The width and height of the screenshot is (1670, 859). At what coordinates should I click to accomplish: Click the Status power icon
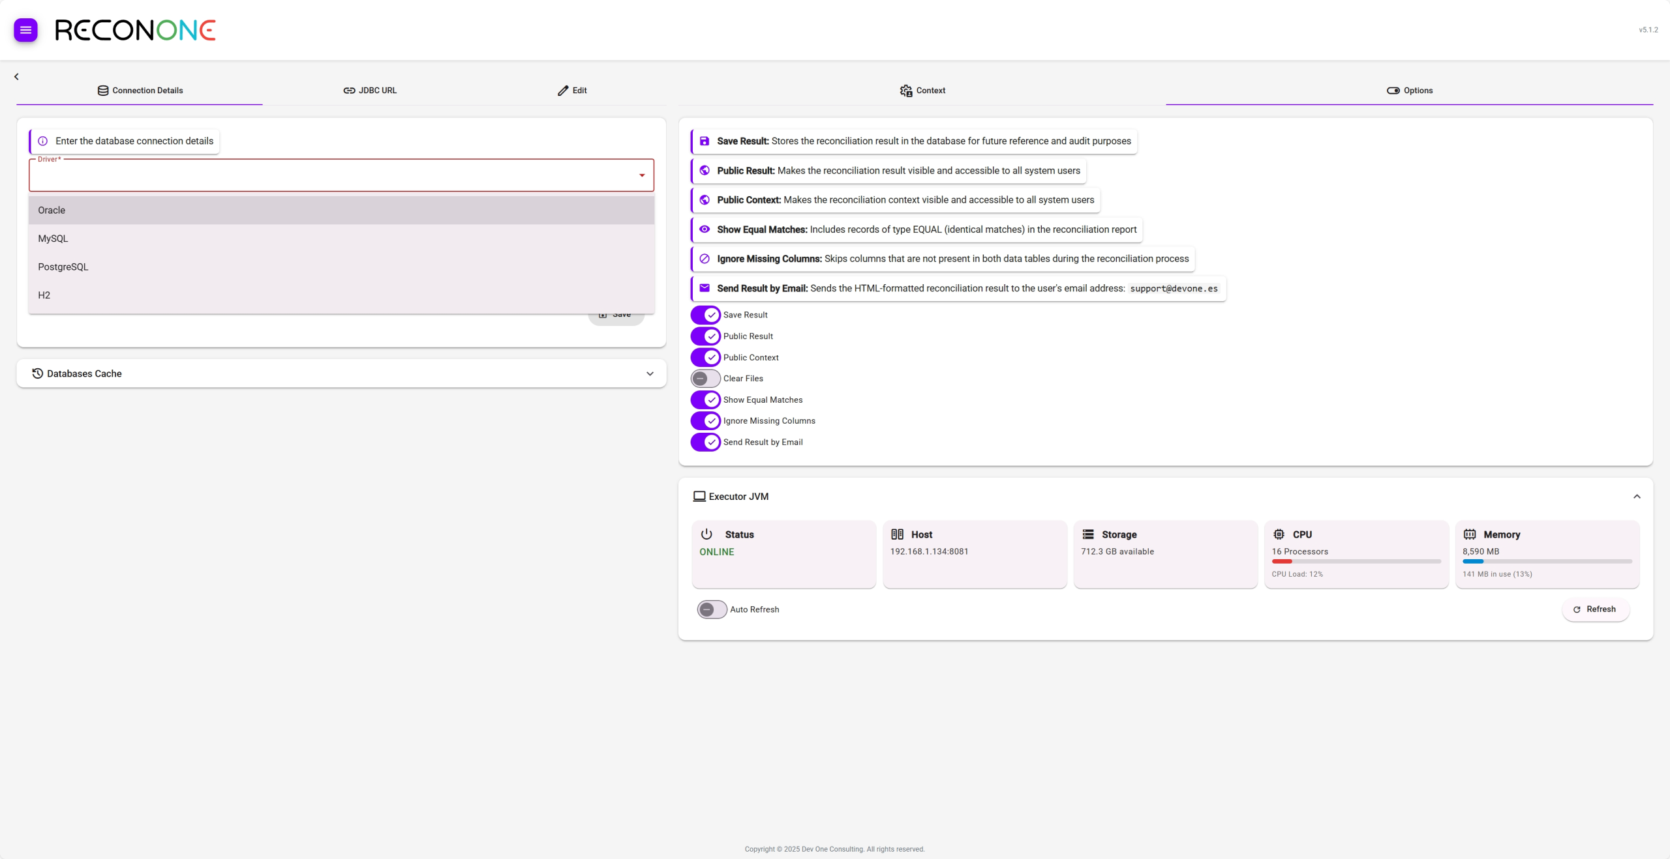(706, 534)
